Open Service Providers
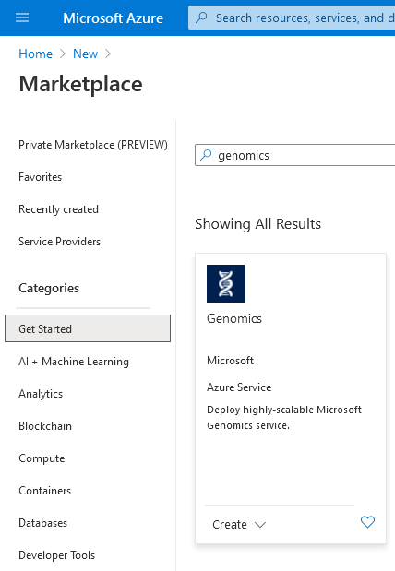 coord(59,242)
